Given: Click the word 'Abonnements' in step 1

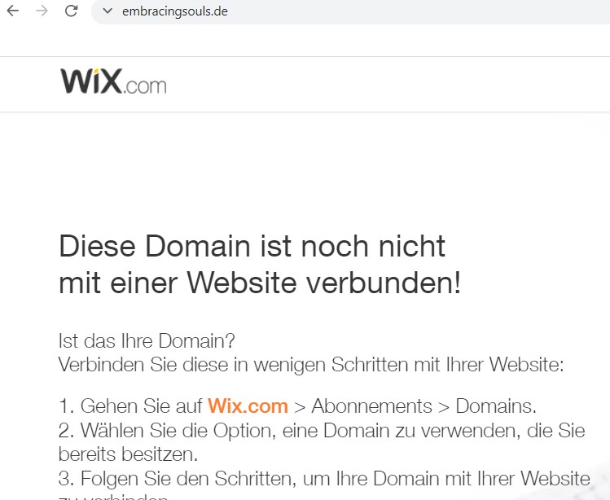Looking at the screenshot, I should click(371, 406).
